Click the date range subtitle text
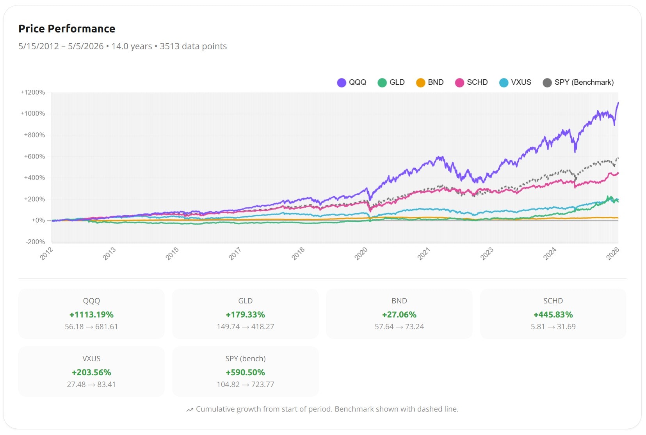The width and height of the screenshot is (646, 435). pyautogui.click(x=123, y=46)
